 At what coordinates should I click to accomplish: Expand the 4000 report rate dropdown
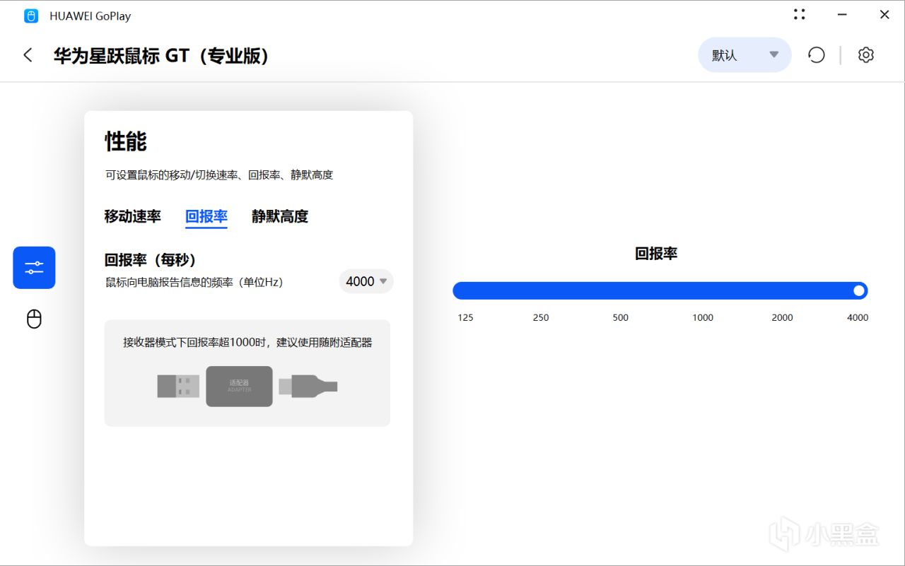[x=366, y=281]
